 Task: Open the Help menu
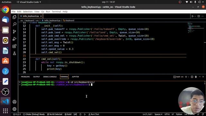coord(65,12)
